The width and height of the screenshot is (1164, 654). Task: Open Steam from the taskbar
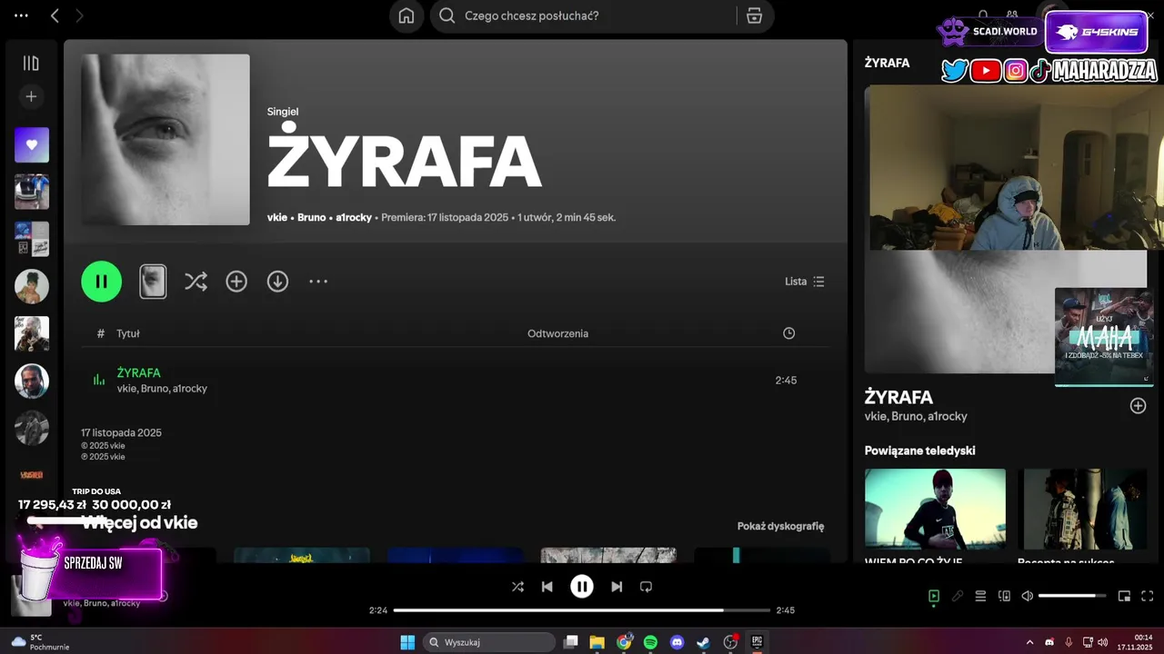[703, 642]
